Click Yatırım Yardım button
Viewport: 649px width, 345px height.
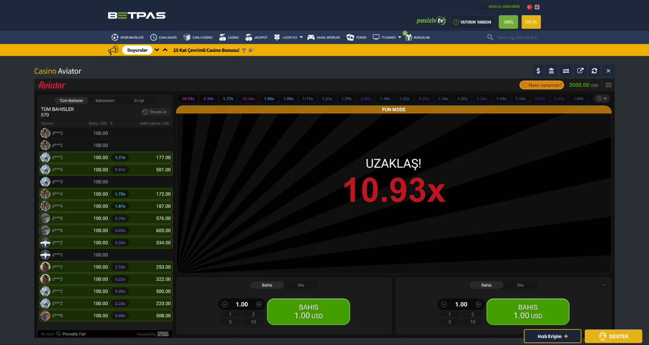point(473,22)
